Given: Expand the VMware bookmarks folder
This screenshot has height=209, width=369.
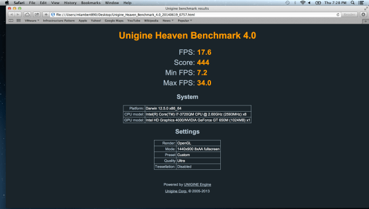Looking at the screenshot, I should coord(32,21).
